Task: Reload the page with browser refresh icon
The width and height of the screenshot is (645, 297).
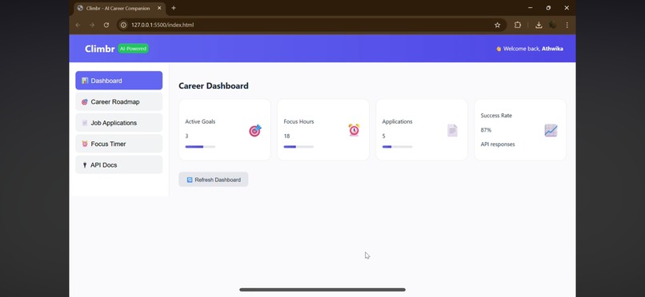Action: coord(106,25)
